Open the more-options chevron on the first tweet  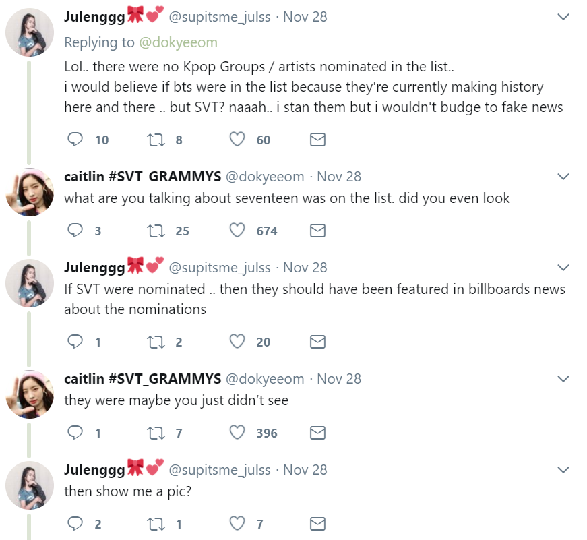[x=563, y=18]
